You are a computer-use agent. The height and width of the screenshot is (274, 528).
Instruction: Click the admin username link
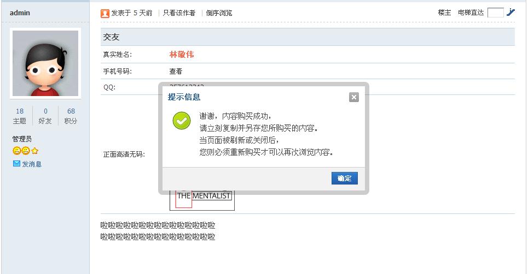coord(20,13)
